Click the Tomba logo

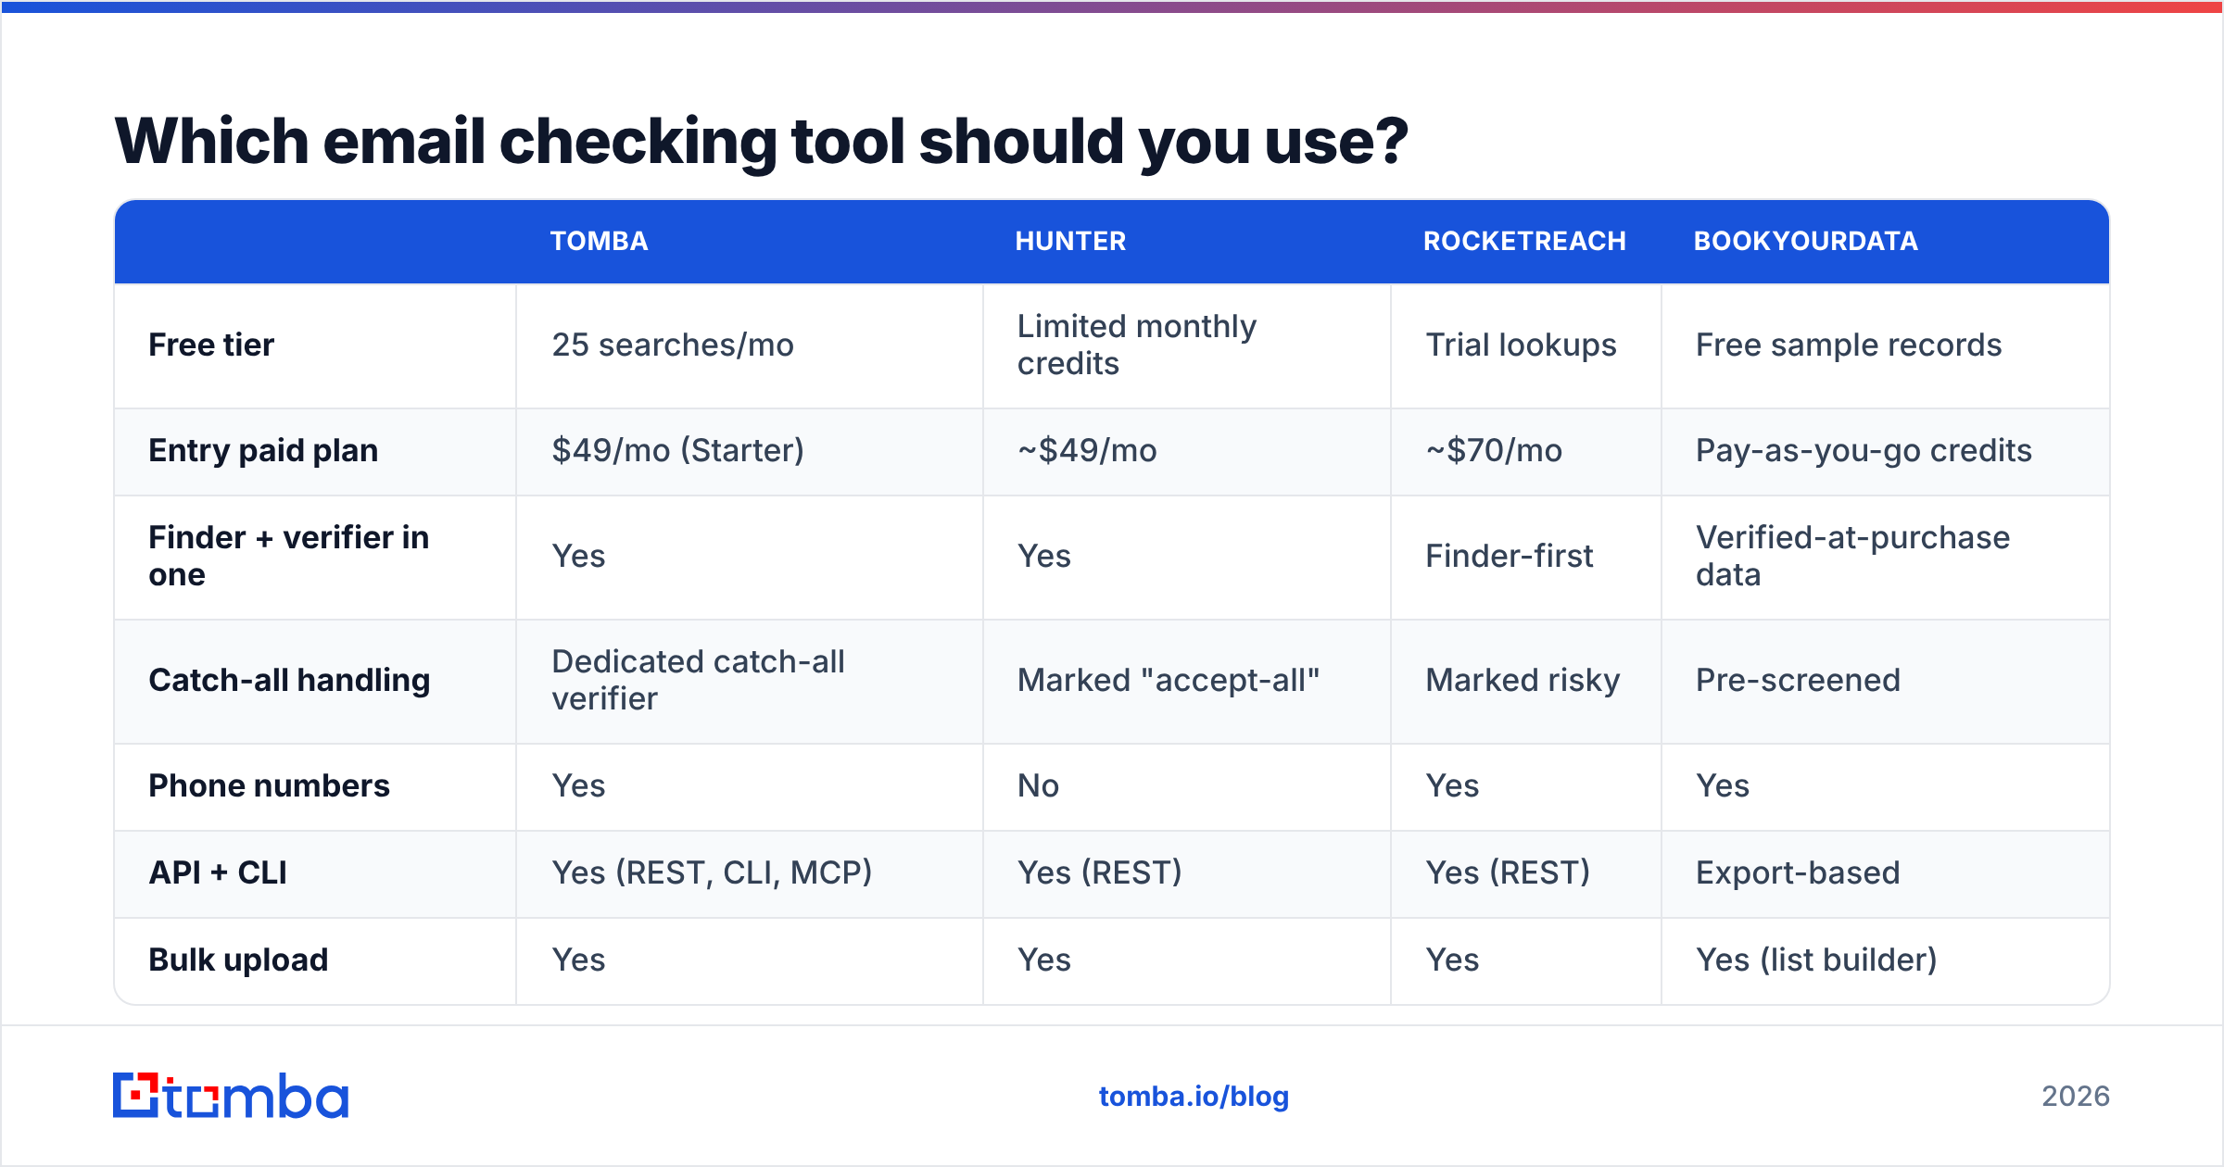(230, 1096)
